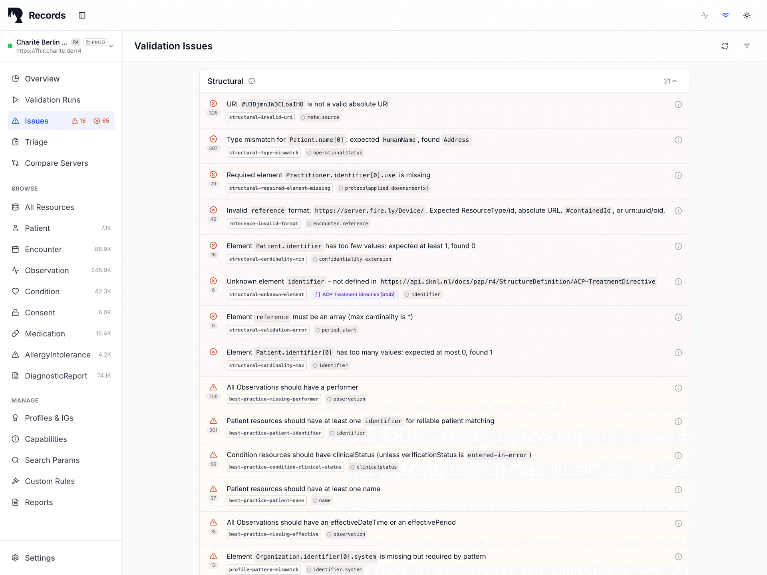Screen dimensions: 767x575
Task: Open the 'URI is not a valid absolute URI' issue
Action: pos(445,111)
